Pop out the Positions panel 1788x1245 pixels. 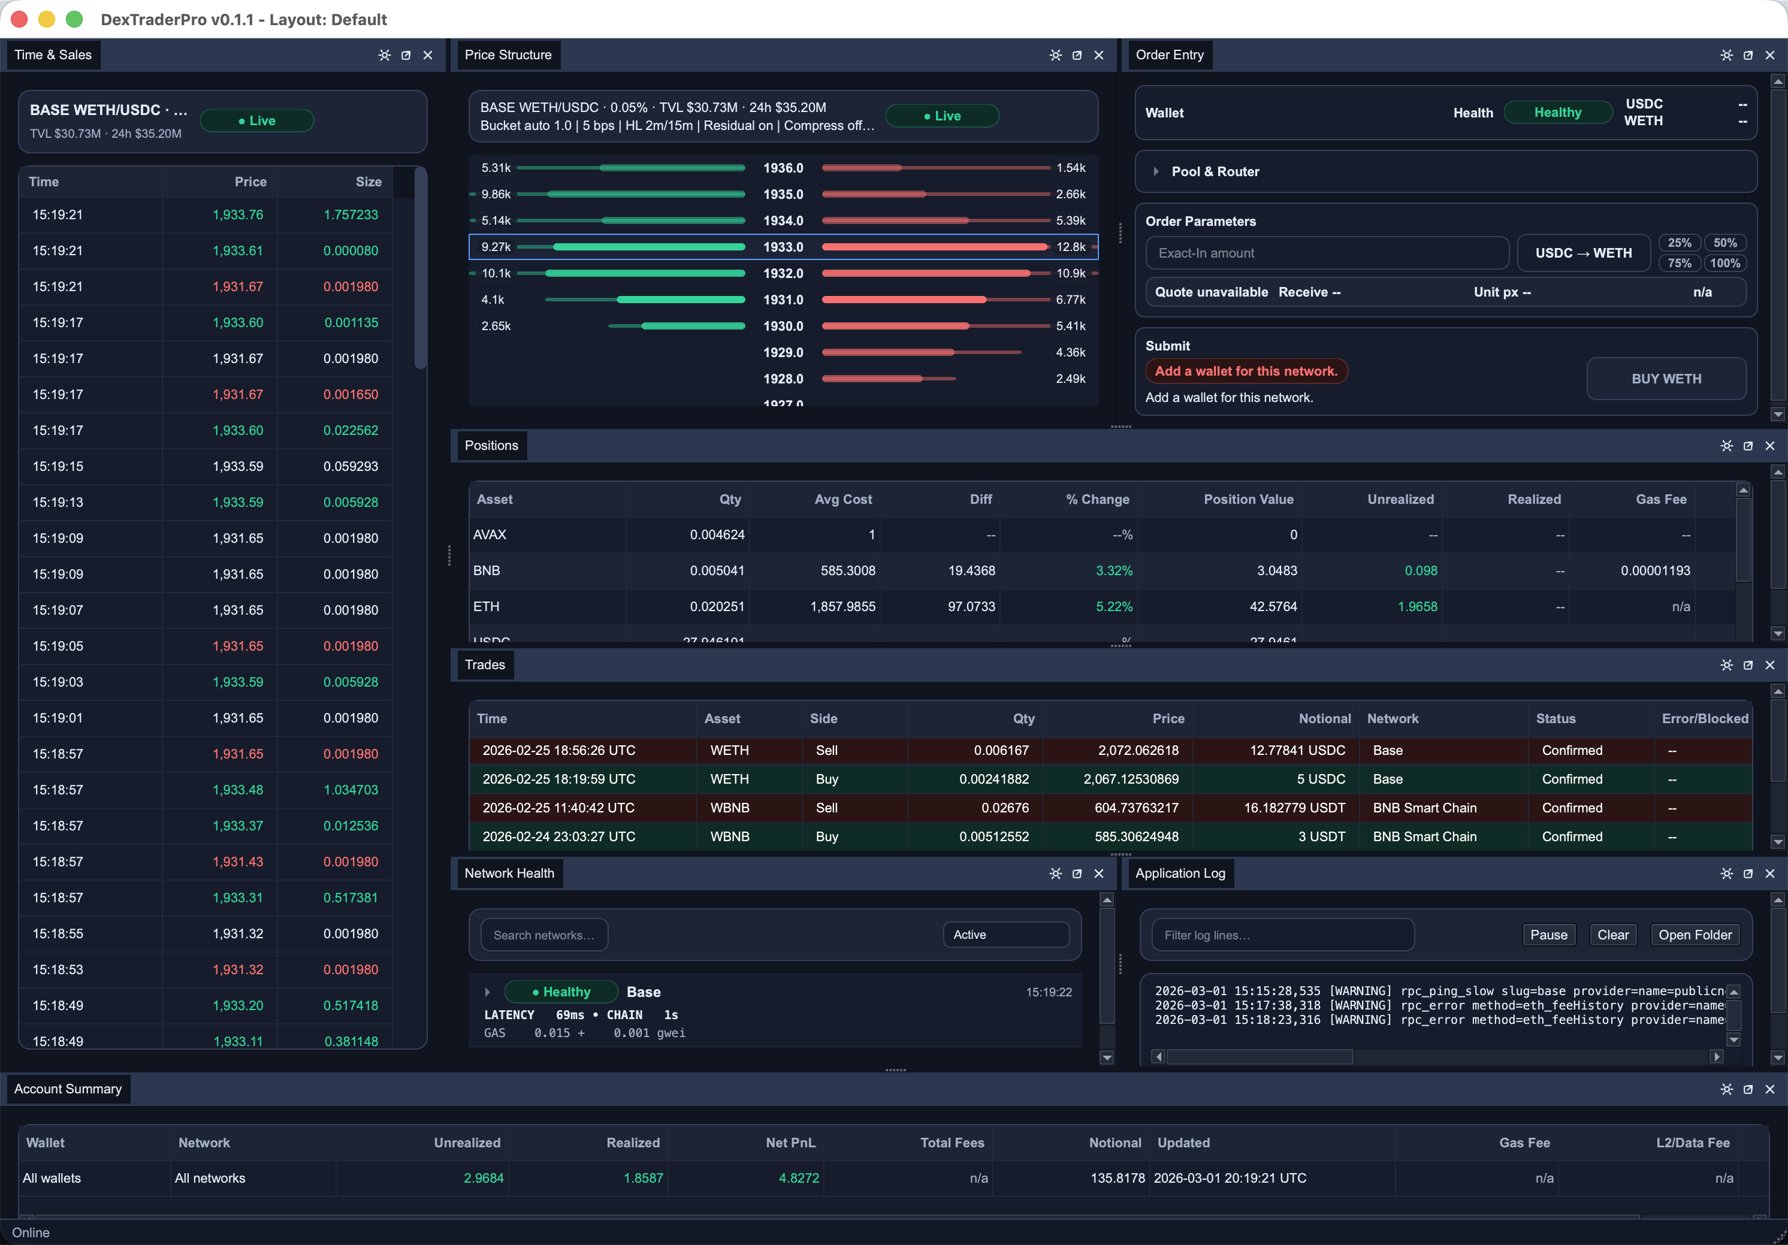point(1748,446)
